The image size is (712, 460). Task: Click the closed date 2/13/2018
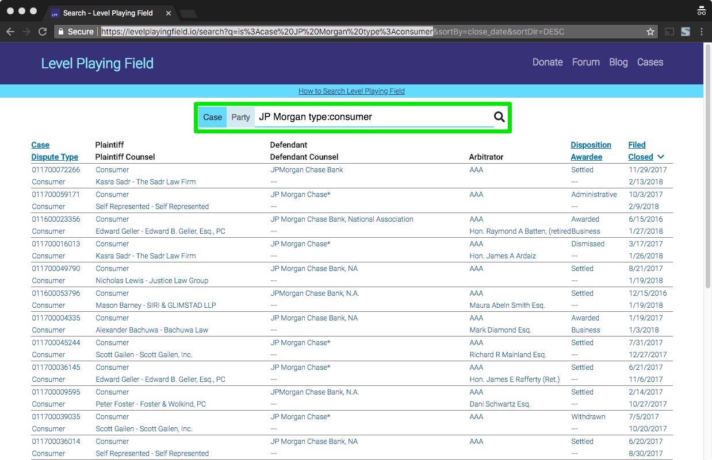646,182
